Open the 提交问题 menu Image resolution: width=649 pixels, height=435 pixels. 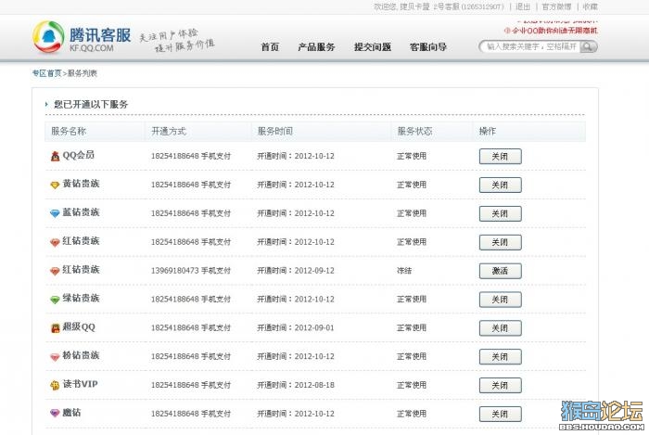[x=373, y=46]
